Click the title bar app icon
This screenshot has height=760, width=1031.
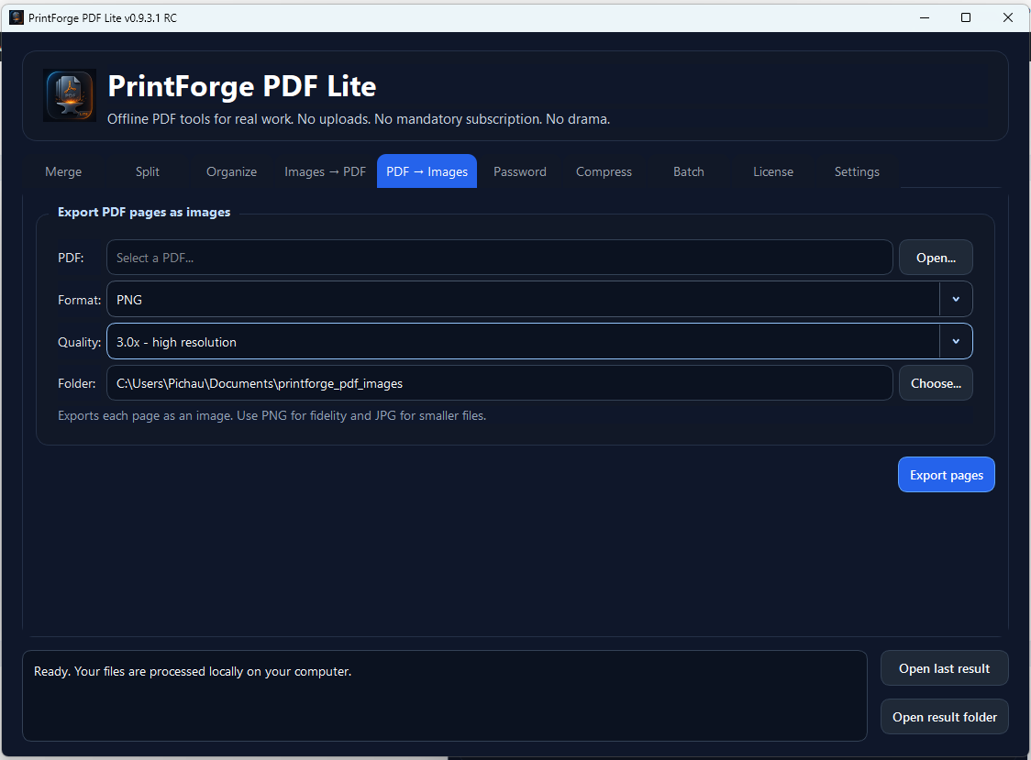(17, 17)
